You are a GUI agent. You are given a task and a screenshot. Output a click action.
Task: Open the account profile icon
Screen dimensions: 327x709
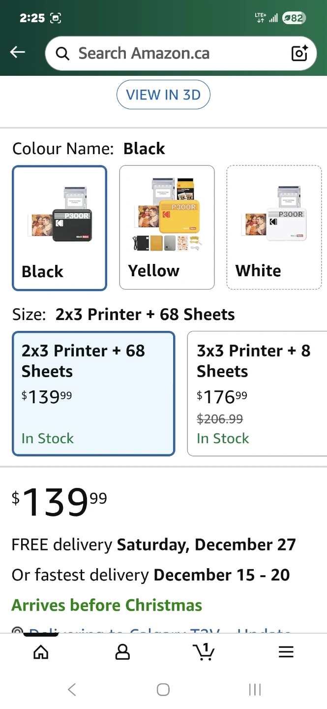click(x=122, y=652)
